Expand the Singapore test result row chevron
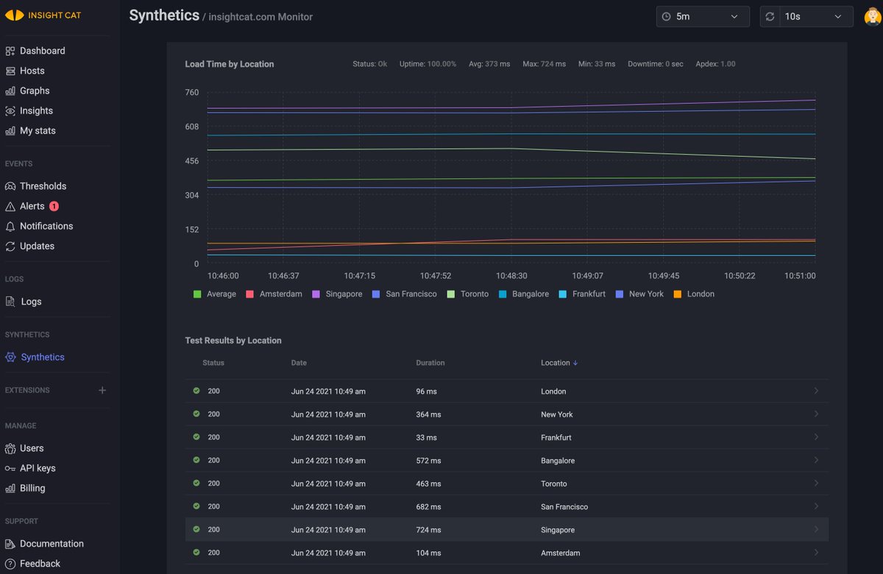 click(x=816, y=530)
